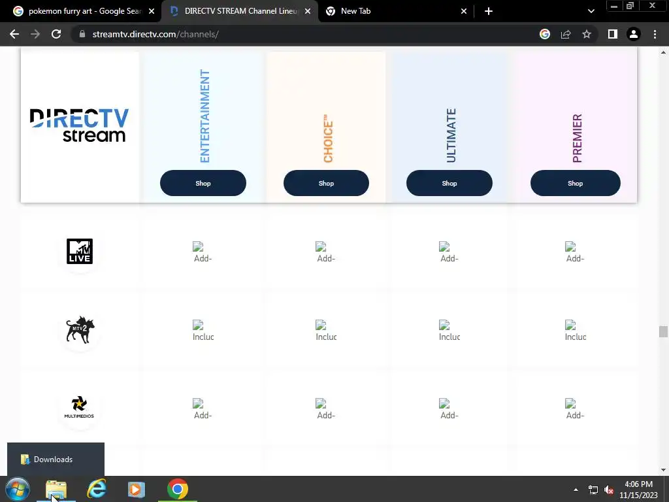This screenshot has height=502, width=669.
Task: Click MTV Live add-on icon under Premier
Action: point(575,252)
